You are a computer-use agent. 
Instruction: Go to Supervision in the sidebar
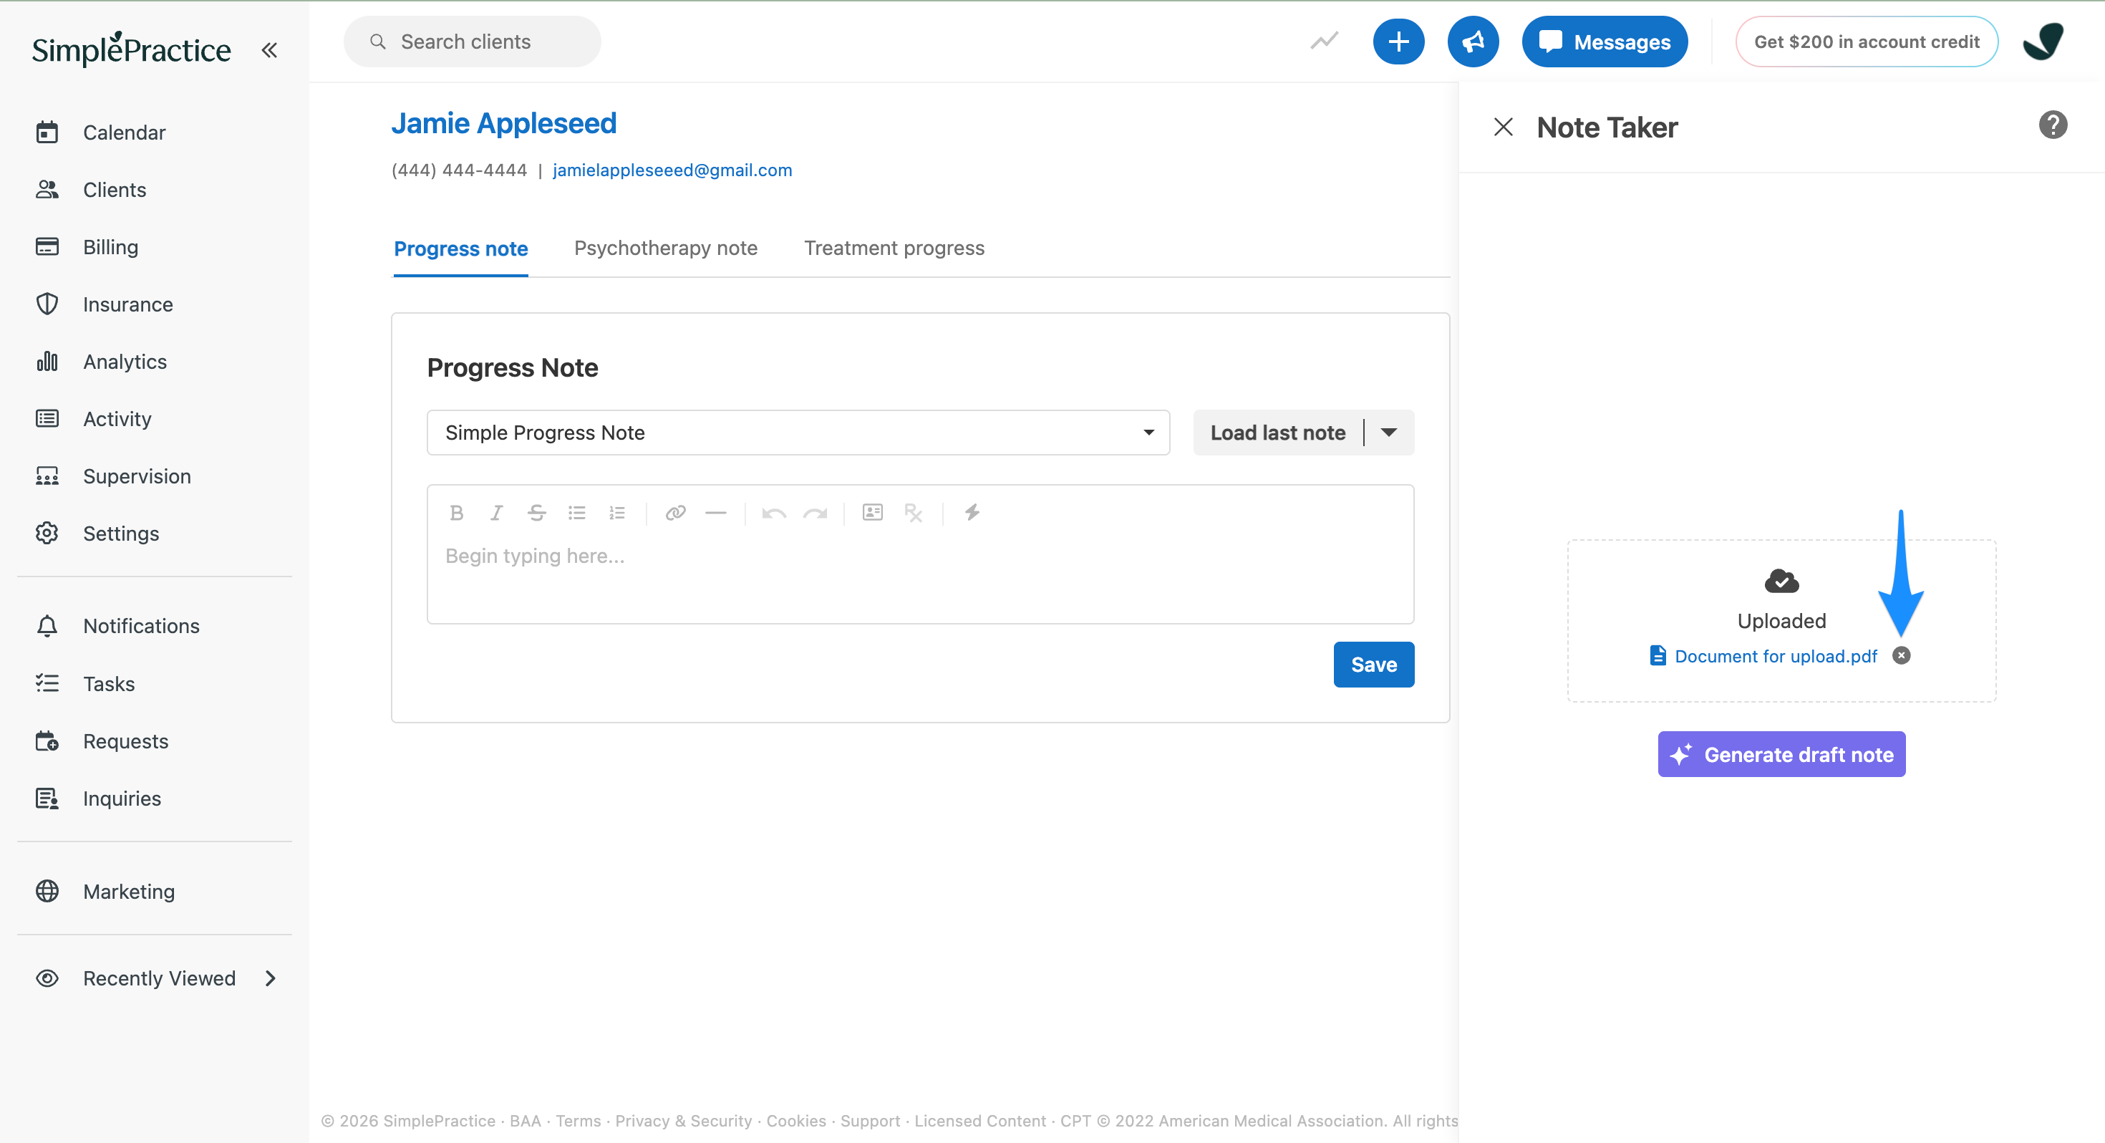pyautogui.click(x=137, y=476)
